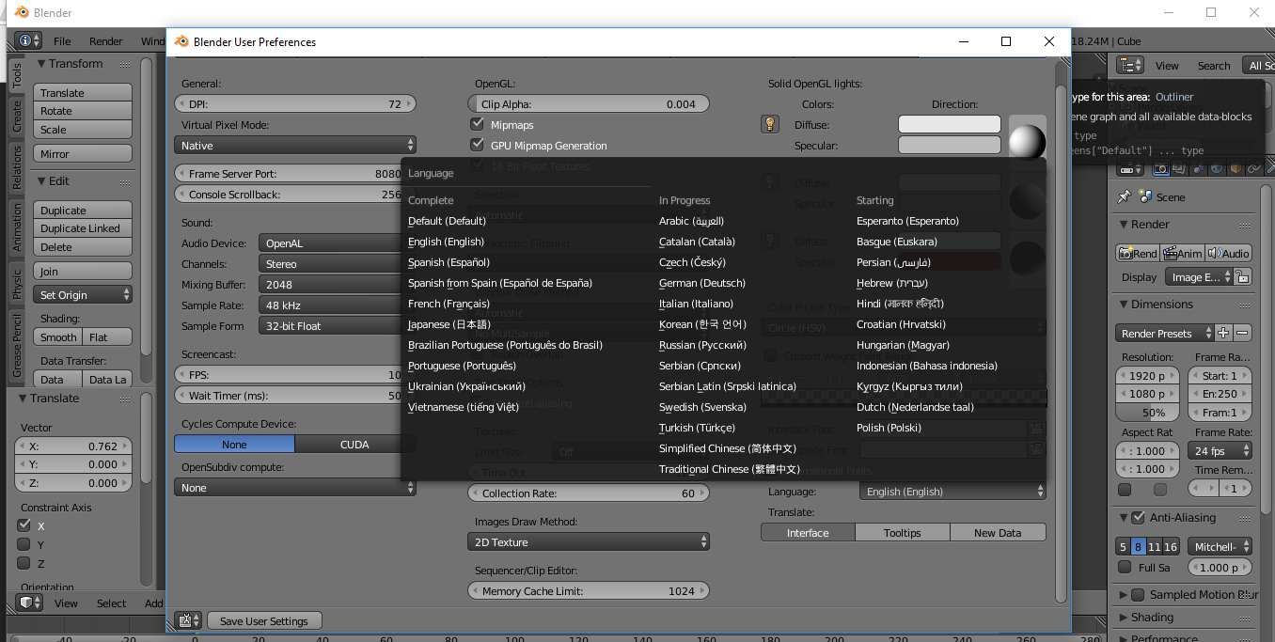
Task: Choose Simplified Chinese language option
Action: (x=728, y=448)
